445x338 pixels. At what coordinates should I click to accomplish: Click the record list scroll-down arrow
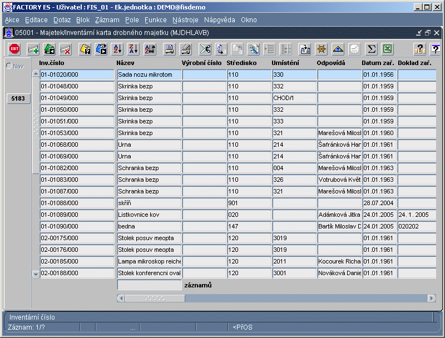tap(36, 274)
